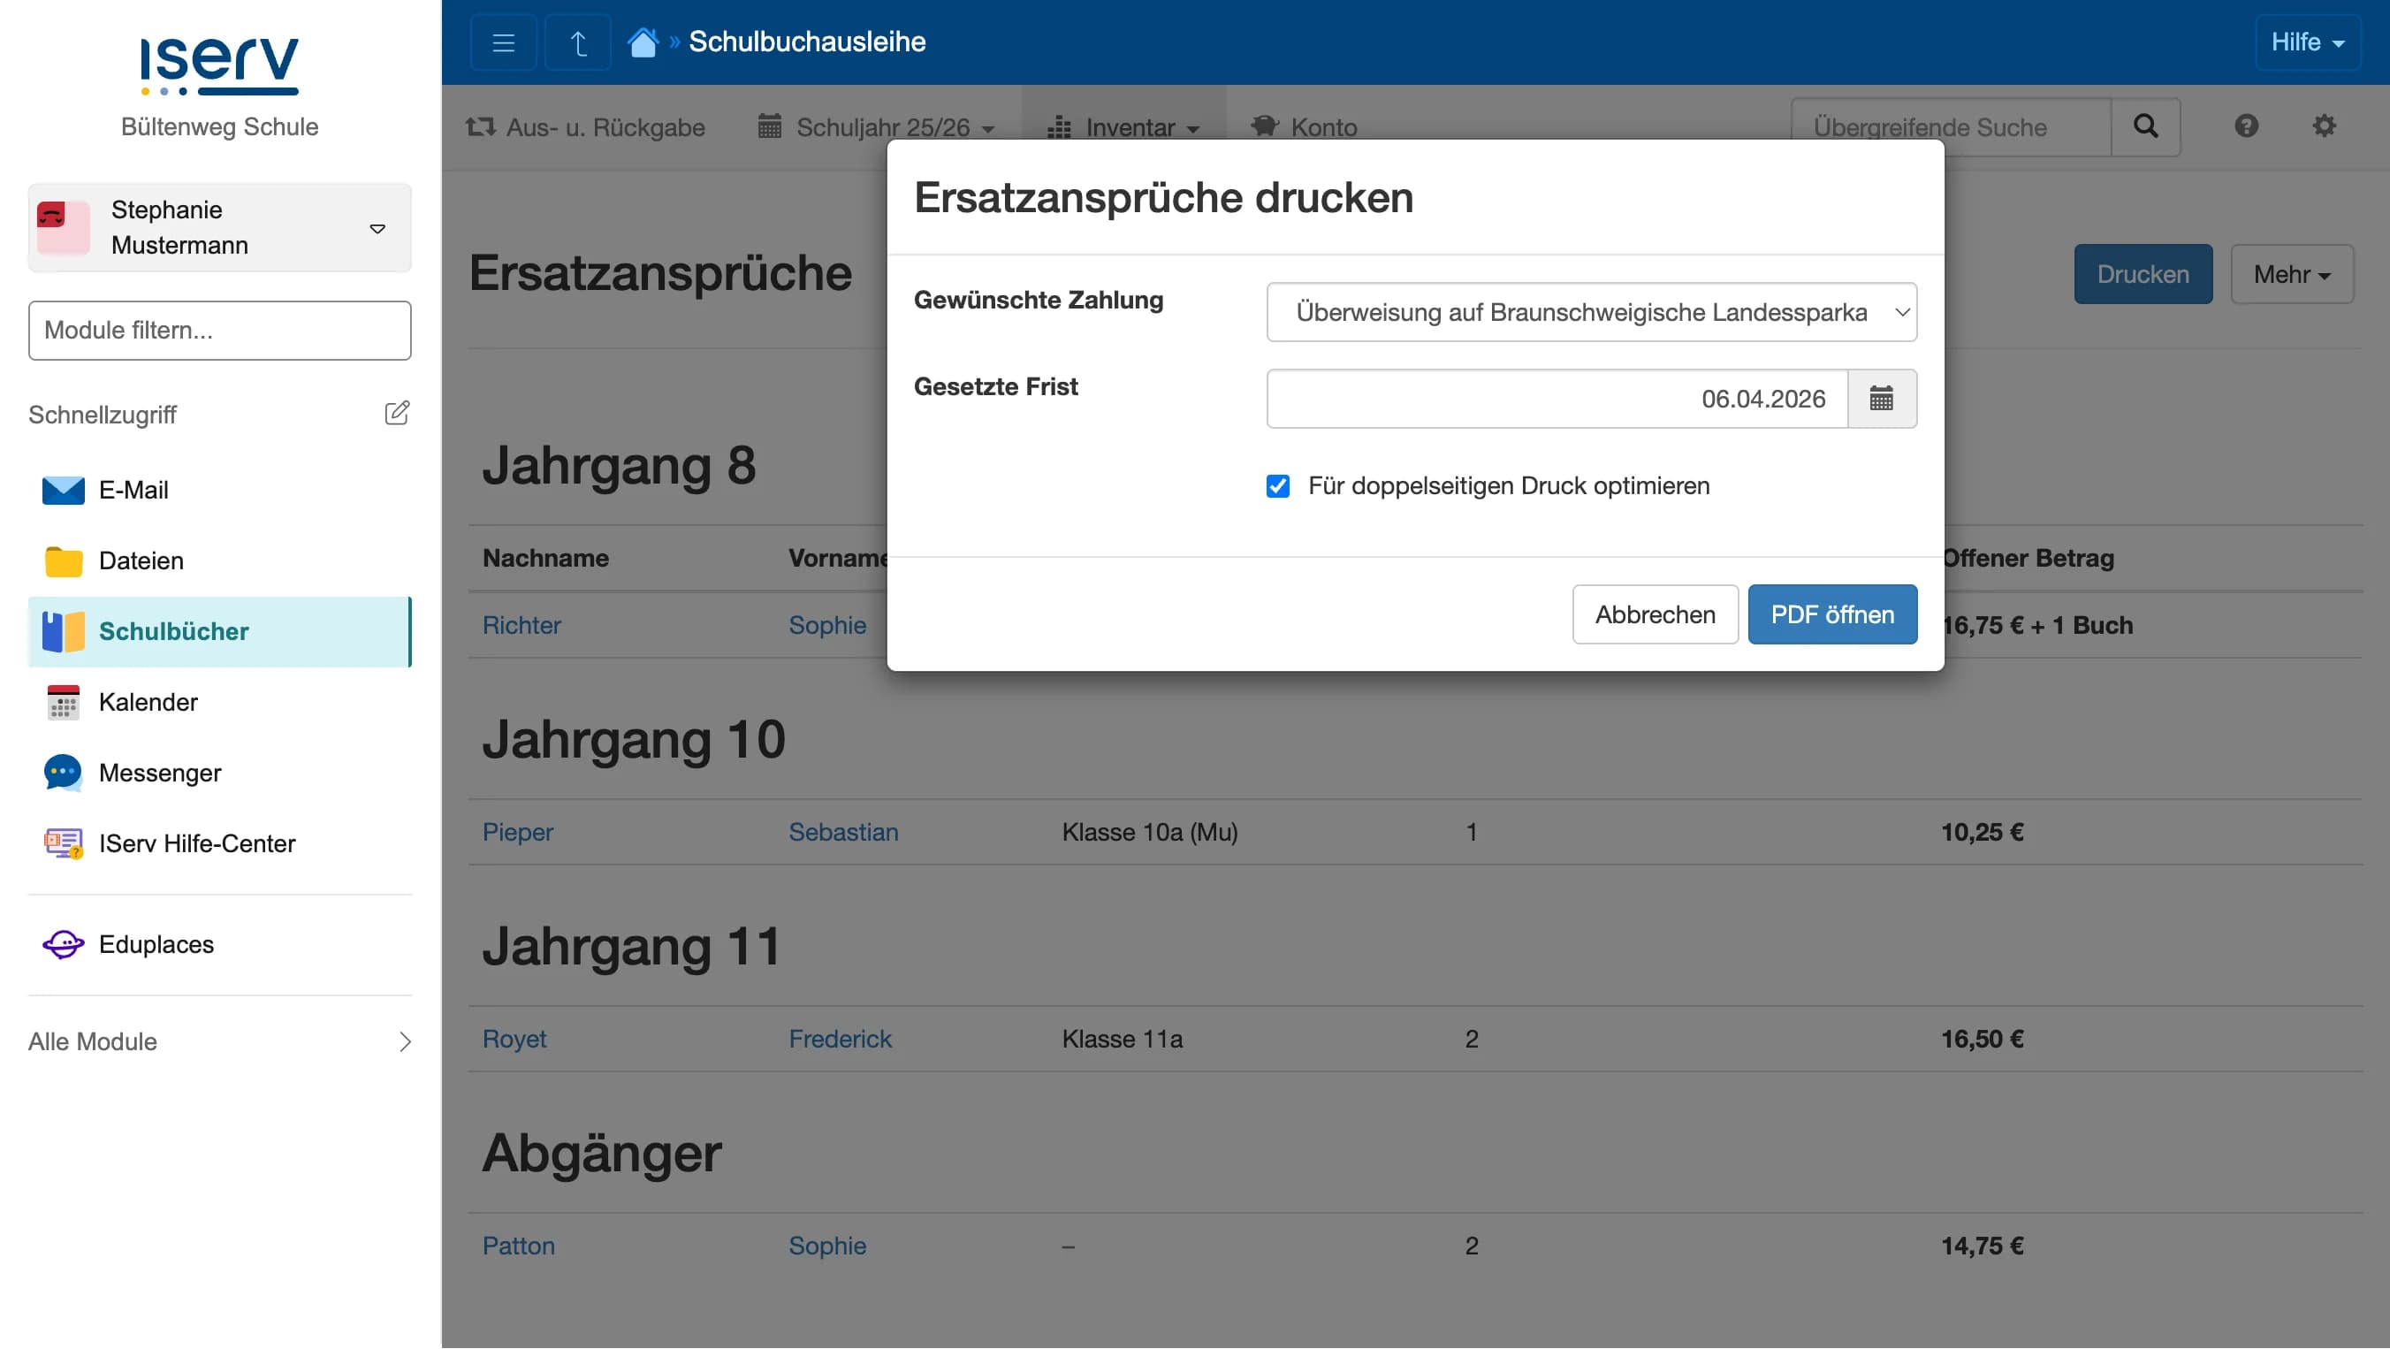Expand the Mehr dropdown

pos(2292,274)
